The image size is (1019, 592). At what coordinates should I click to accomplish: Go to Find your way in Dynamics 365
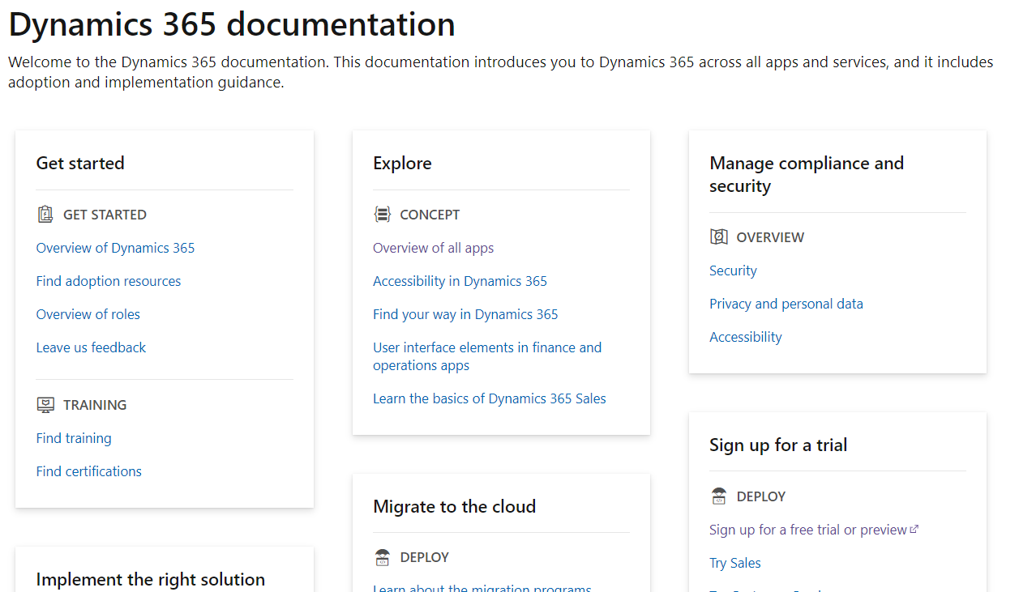click(465, 314)
